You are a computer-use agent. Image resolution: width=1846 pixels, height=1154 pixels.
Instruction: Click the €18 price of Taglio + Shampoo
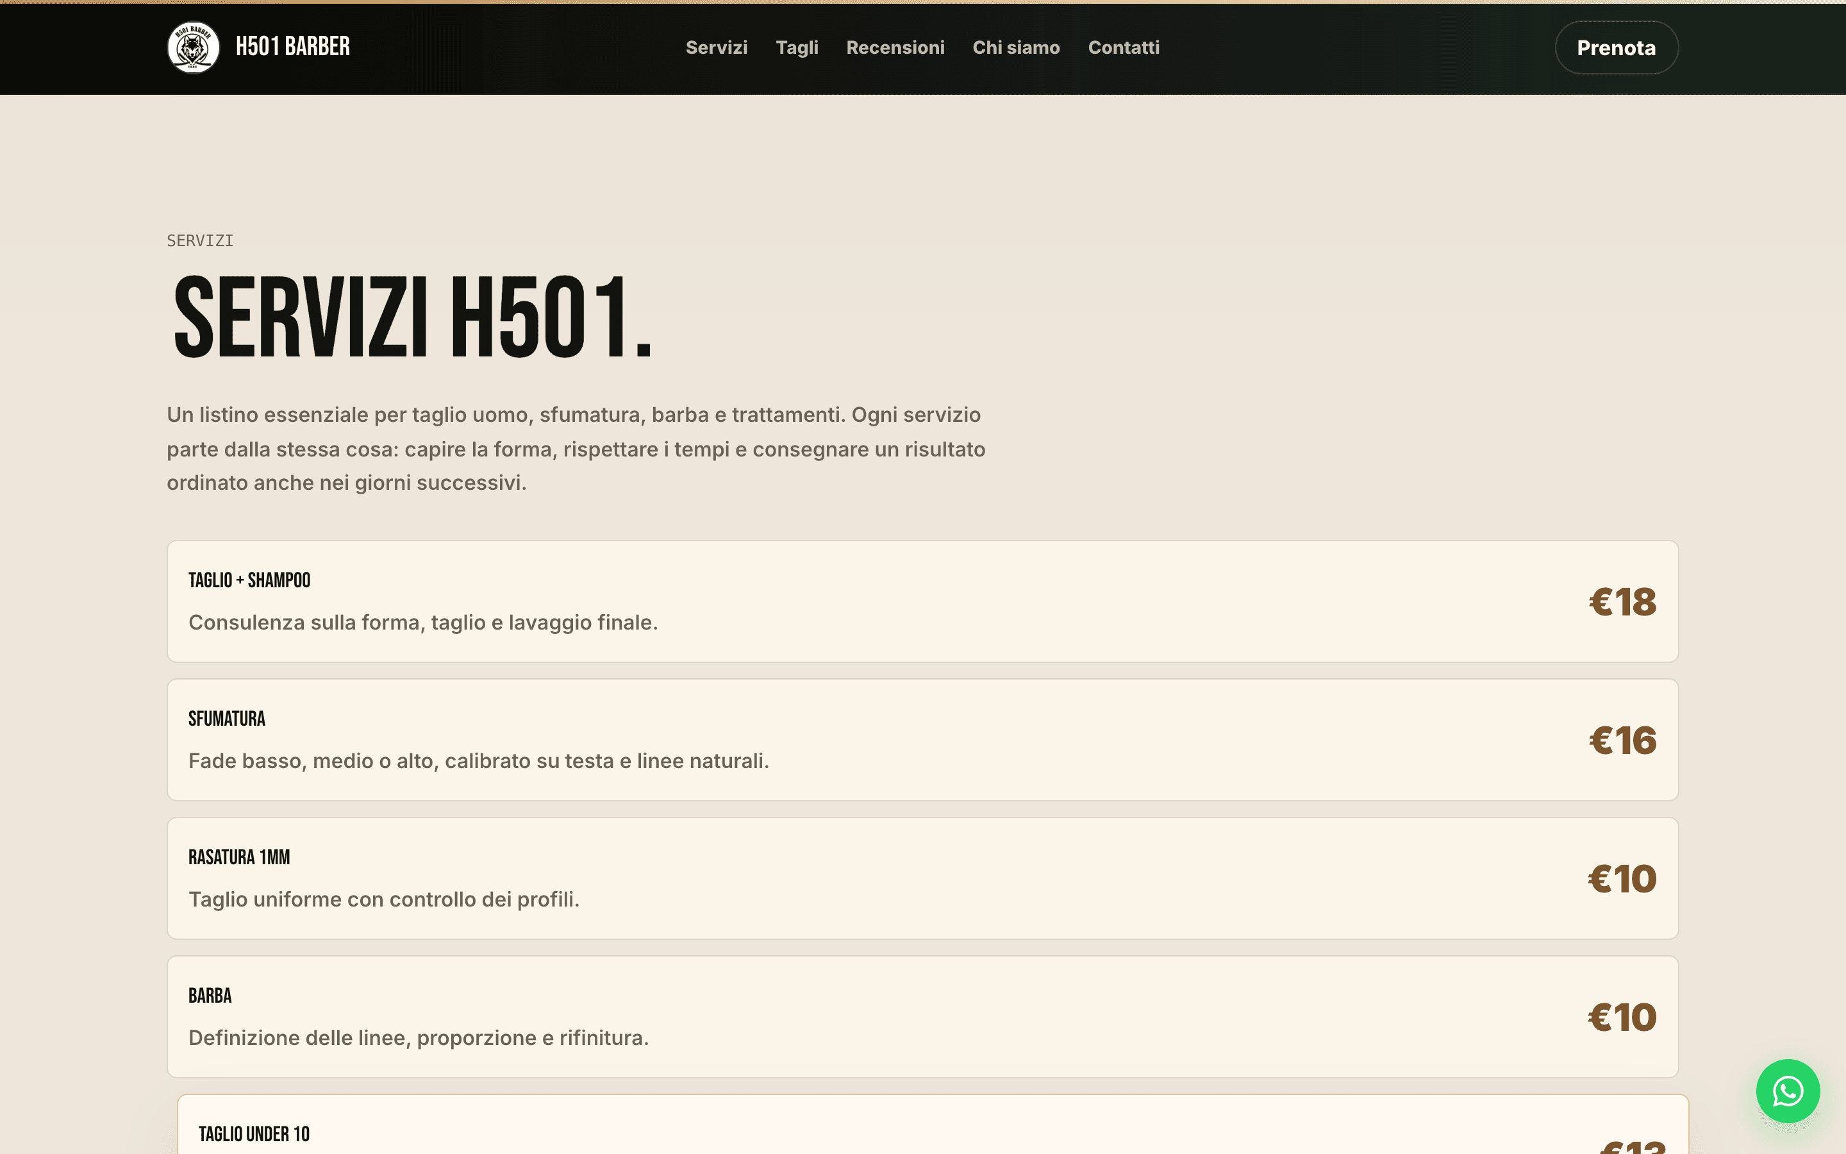pos(1622,602)
